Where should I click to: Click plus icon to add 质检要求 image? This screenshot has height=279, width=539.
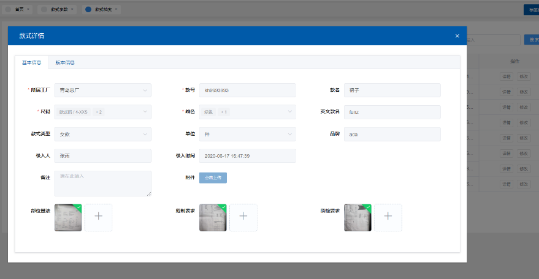point(388,217)
